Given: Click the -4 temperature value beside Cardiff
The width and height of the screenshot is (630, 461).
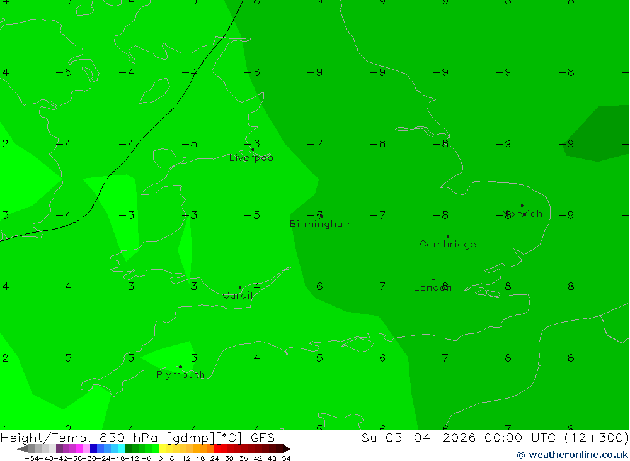Looking at the screenshot, I should [253, 286].
